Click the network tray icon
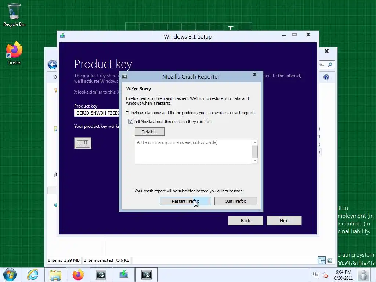 point(316,275)
